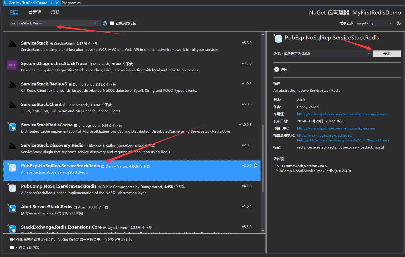The height and width of the screenshot is (257, 405).
Task: Click the tags line redis, servicestack.redis
Action: point(340,147)
